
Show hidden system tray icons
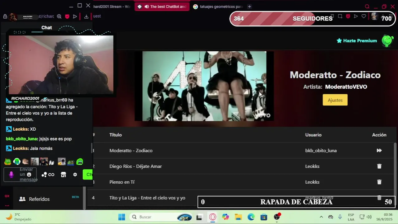point(321,217)
